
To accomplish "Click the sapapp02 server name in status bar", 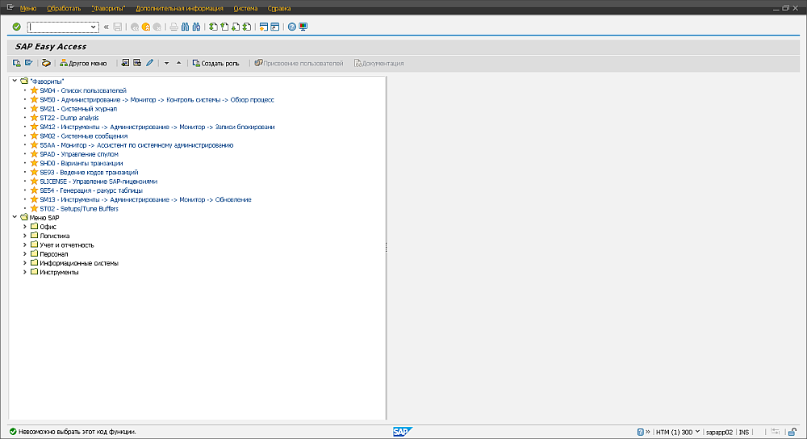I will pyautogui.click(x=719, y=432).
